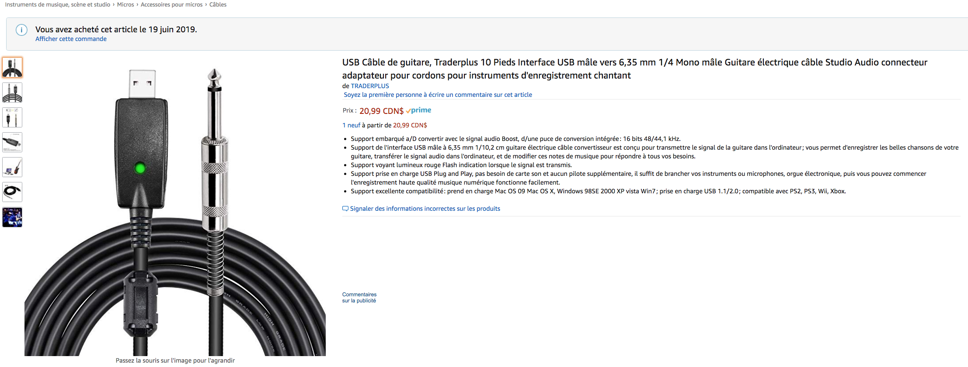This screenshot has height=367, width=968.
Task: Go to Micros breadcrumb category
Action: coord(125,4)
